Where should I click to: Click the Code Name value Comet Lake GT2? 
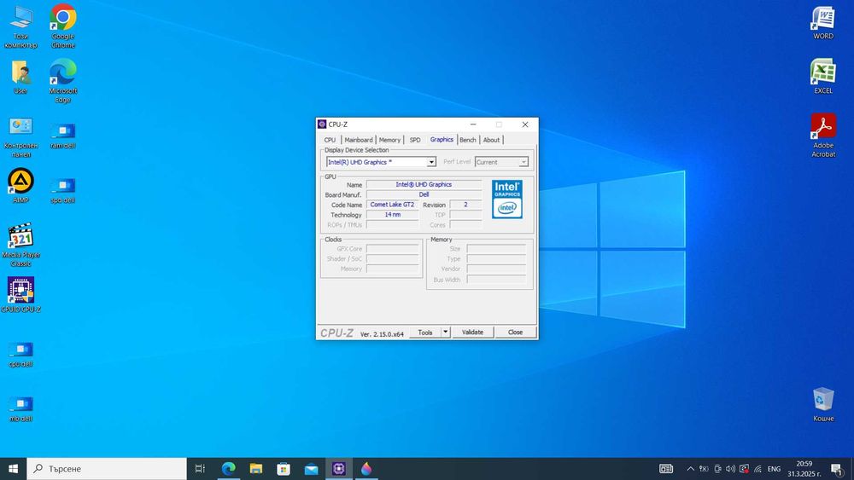pos(392,205)
